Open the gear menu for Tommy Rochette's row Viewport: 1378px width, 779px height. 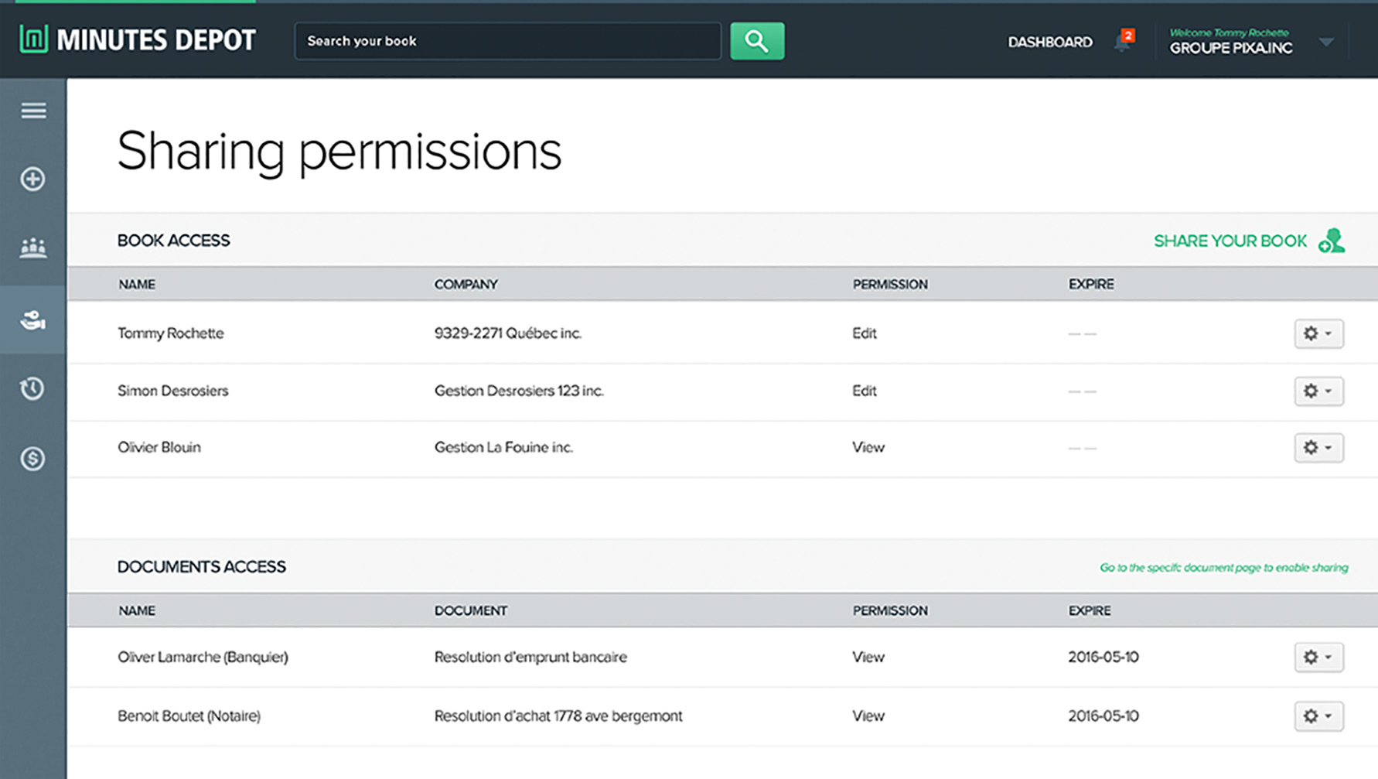(x=1318, y=333)
